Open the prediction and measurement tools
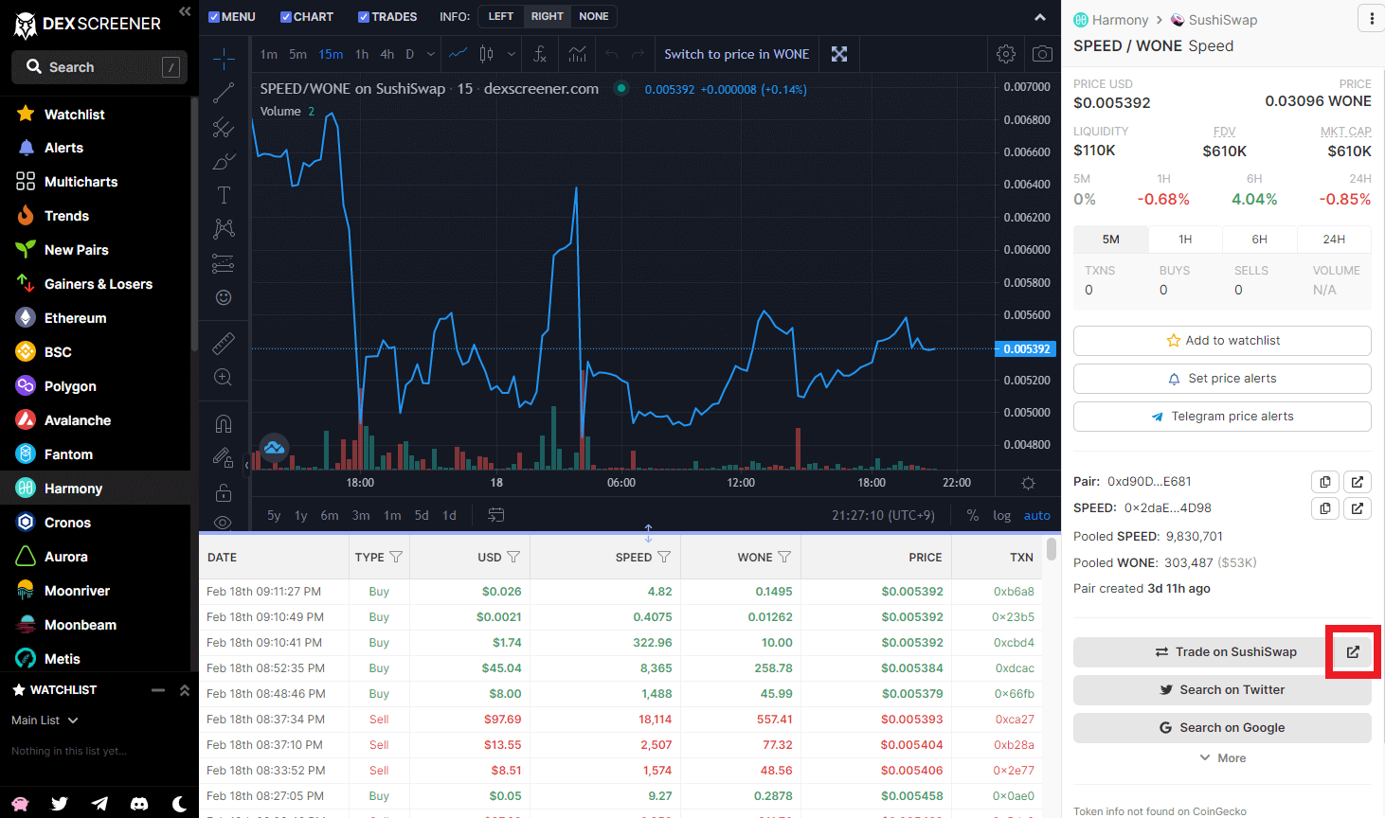1385x818 pixels. (224, 263)
